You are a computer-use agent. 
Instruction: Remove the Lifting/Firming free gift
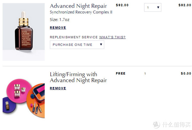point(58,88)
